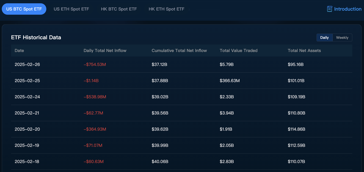Select the US BTC Spot ETF tab

pos(24,9)
